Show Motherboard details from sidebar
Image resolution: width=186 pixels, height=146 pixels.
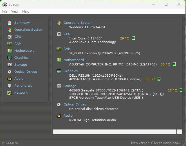point(24,51)
